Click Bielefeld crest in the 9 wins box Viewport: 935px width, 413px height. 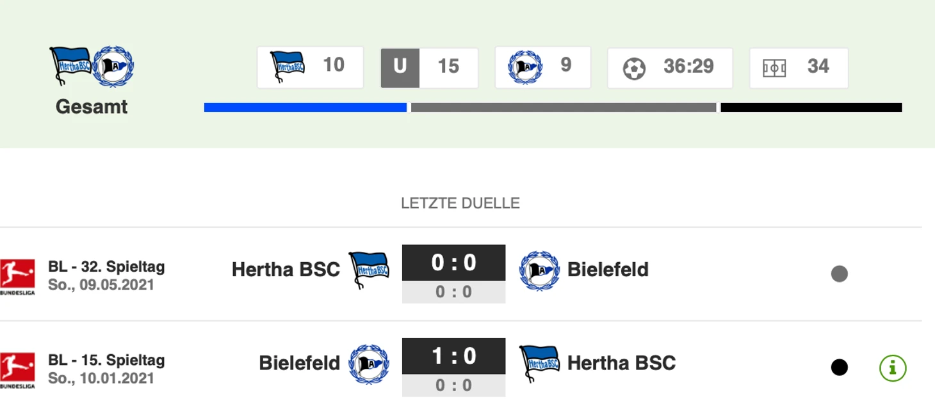point(525,67)
